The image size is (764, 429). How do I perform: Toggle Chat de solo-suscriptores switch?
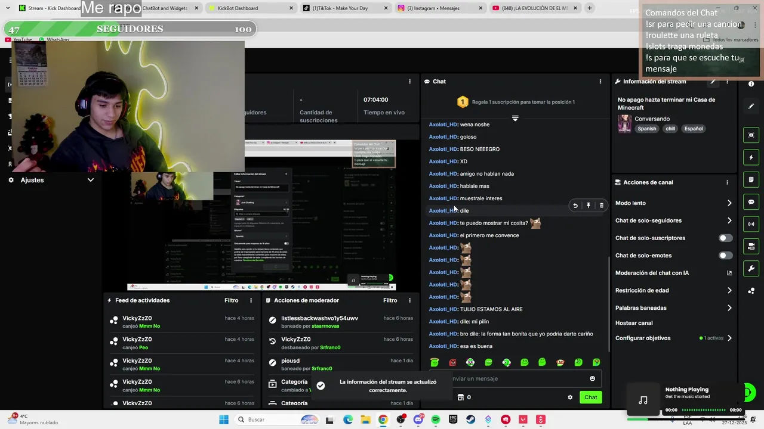point(725,238)
